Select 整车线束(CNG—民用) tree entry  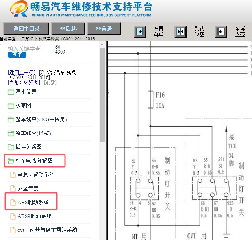(41, 119)
